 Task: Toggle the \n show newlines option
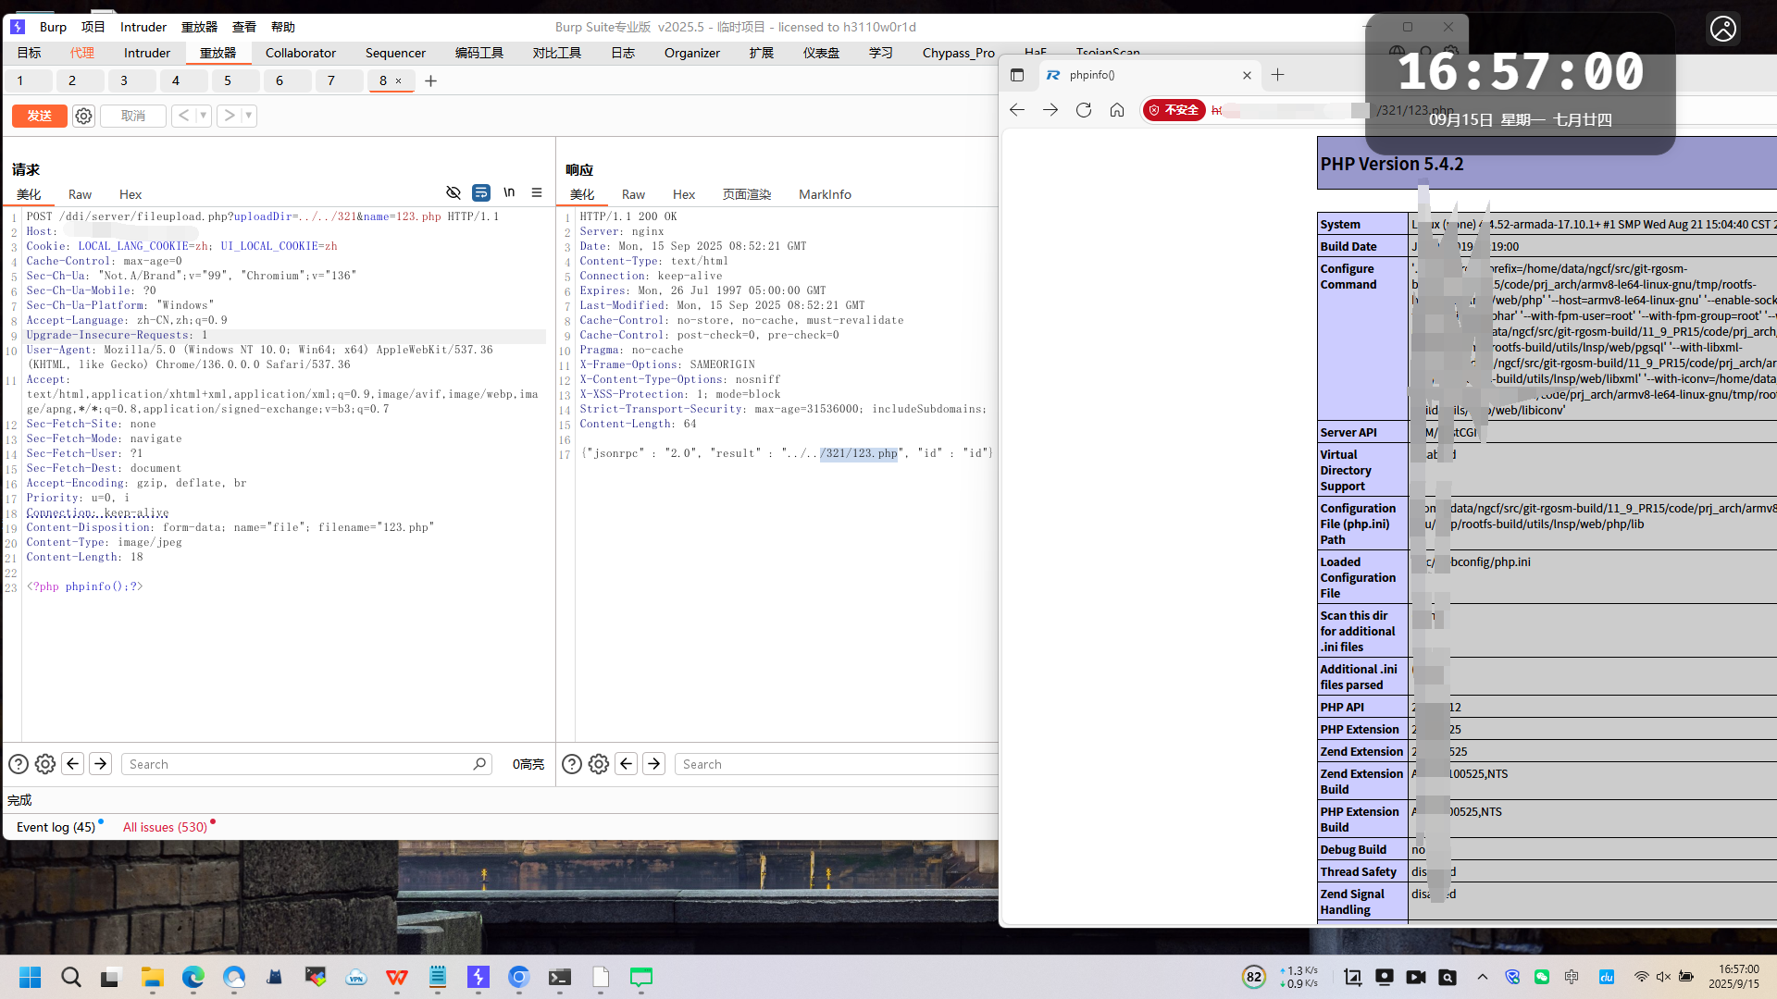509,192
